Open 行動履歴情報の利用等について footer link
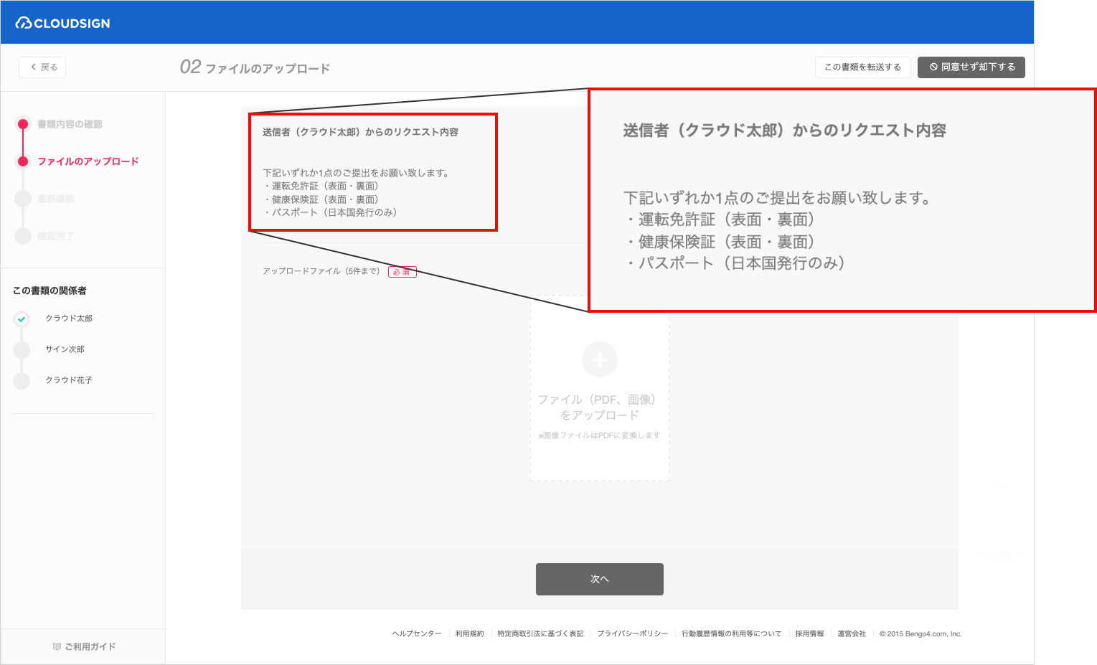This screenshot has width=1097, height=665. point(731,634)
